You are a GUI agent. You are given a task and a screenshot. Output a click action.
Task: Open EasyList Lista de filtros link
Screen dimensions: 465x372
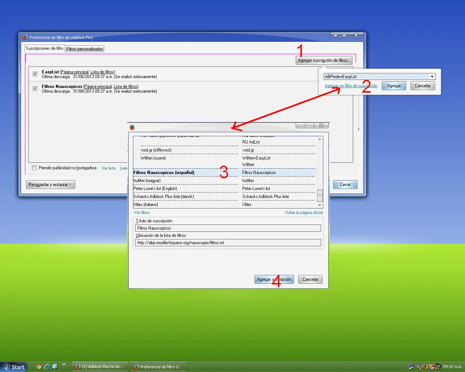(x=102, y=72)
